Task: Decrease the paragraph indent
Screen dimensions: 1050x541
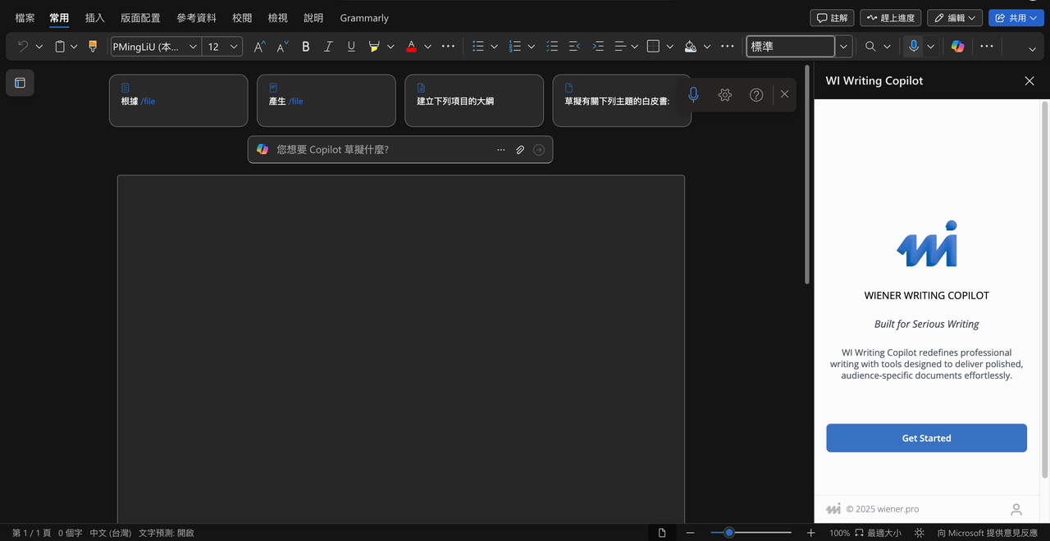Action: click(575, 47)
